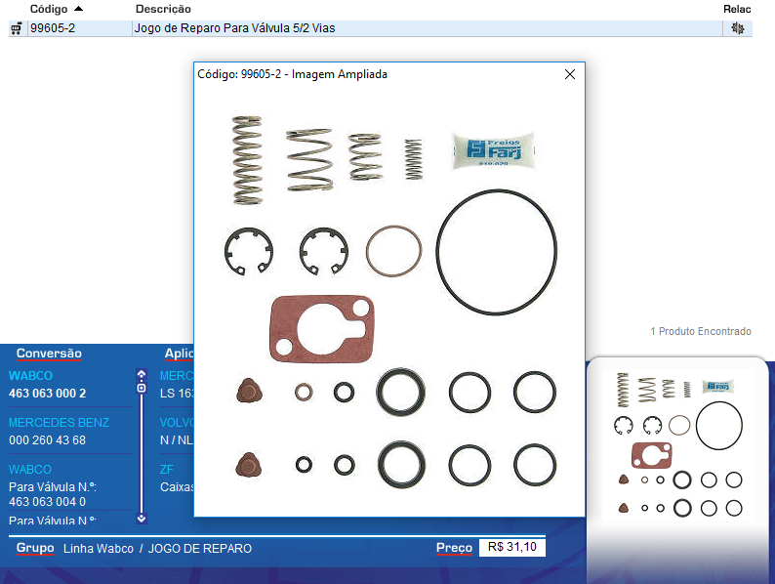775x584 pixels.
Task: Click the Grupo label
Action: tap(35, 548)
